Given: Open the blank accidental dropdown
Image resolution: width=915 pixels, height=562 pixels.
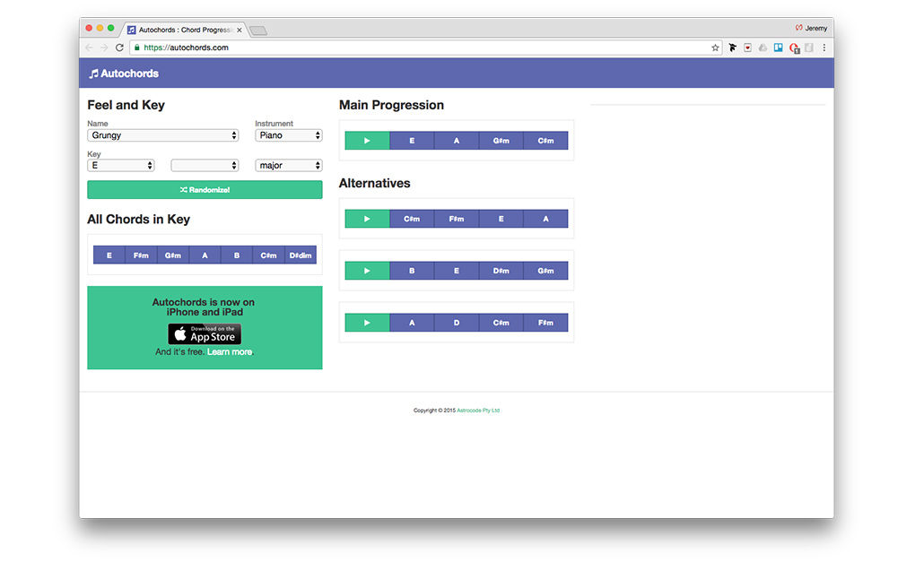Looking at the screenshot, I should [205, 166].
